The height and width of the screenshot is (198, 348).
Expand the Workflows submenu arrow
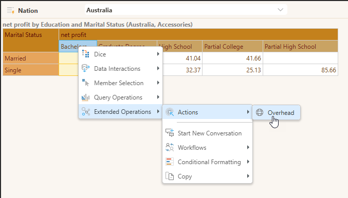pyautogui.click(x=248, y=147)
